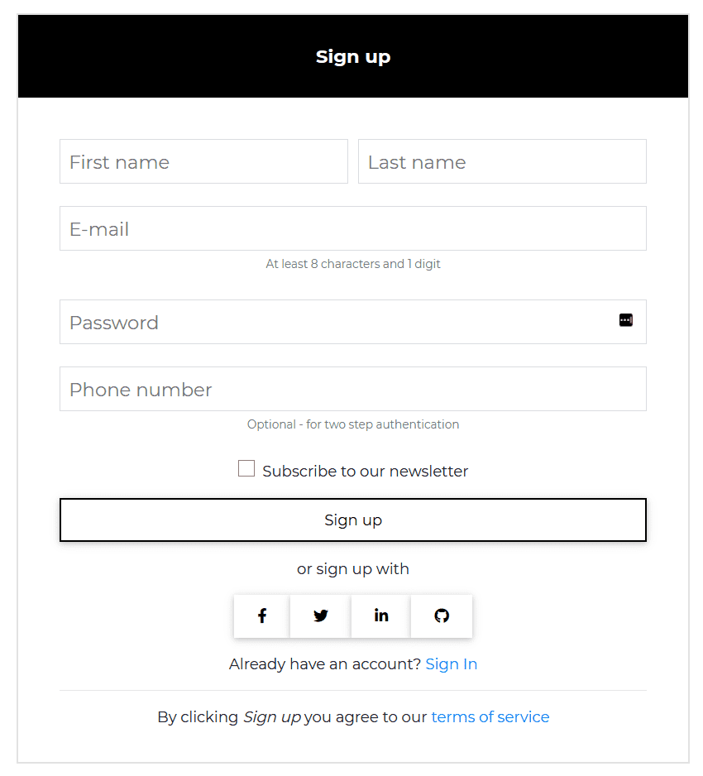Select the E-mail input box
Viewport: 703px width, 776px height.
coord(353,229)
